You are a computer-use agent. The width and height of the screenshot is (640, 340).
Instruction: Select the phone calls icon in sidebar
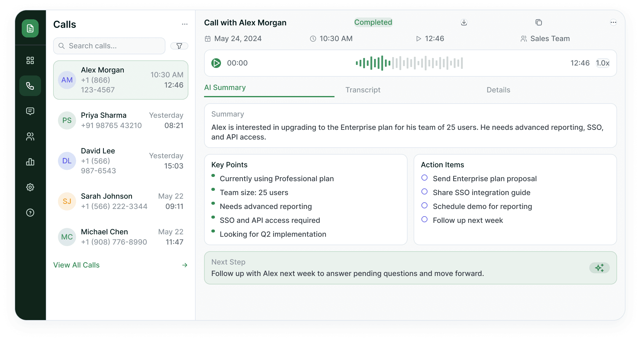click(x=30, y=86)
